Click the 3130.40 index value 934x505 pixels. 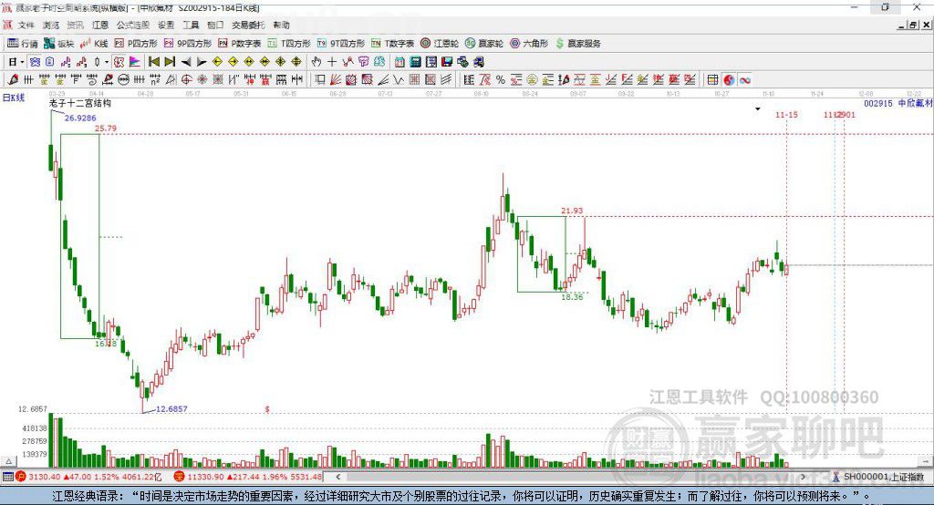(x=44, y=477)
